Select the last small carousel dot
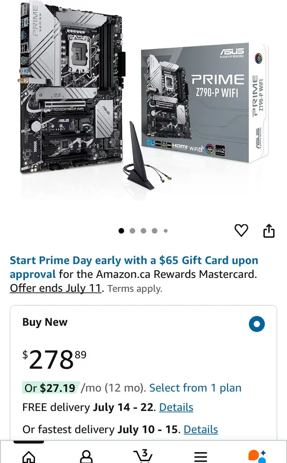Viewport: 287px width, 463px height. pos(165,231)
